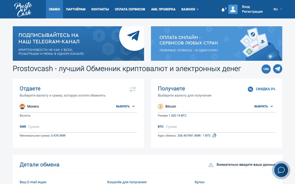Click the discount percent badge icon
The width and height of the screenshot is (295, 184).
pos(250,89)
